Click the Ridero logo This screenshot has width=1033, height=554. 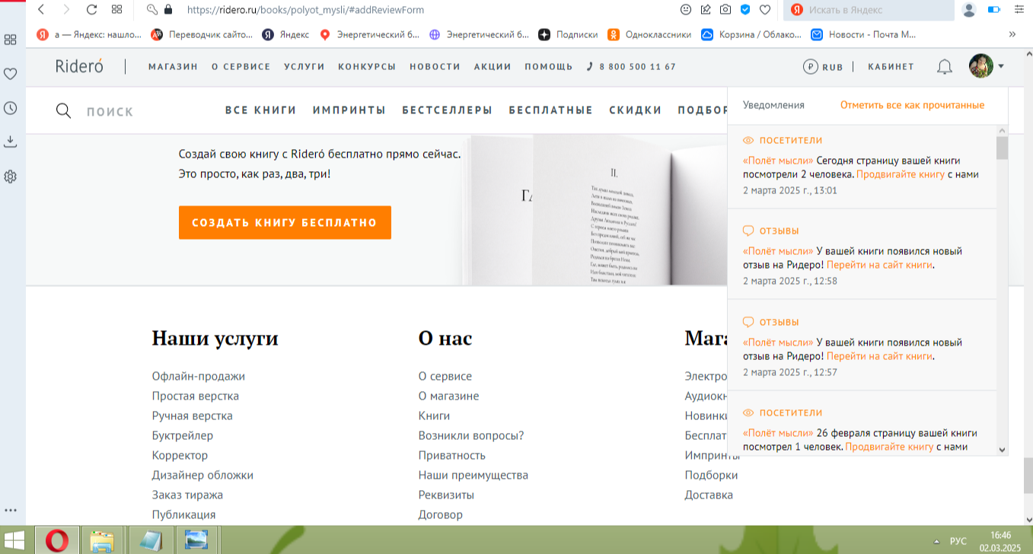coord(79,66)
